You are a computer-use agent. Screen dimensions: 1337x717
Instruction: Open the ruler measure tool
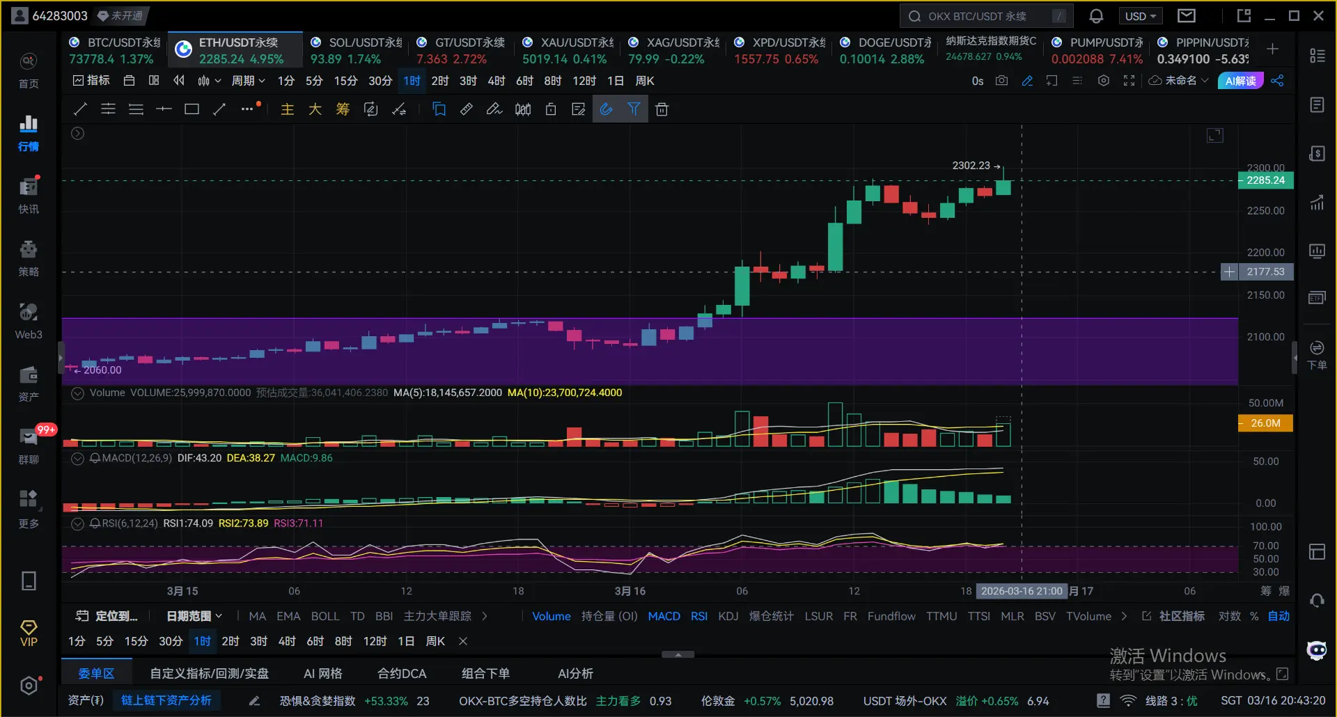pos(467,109)
